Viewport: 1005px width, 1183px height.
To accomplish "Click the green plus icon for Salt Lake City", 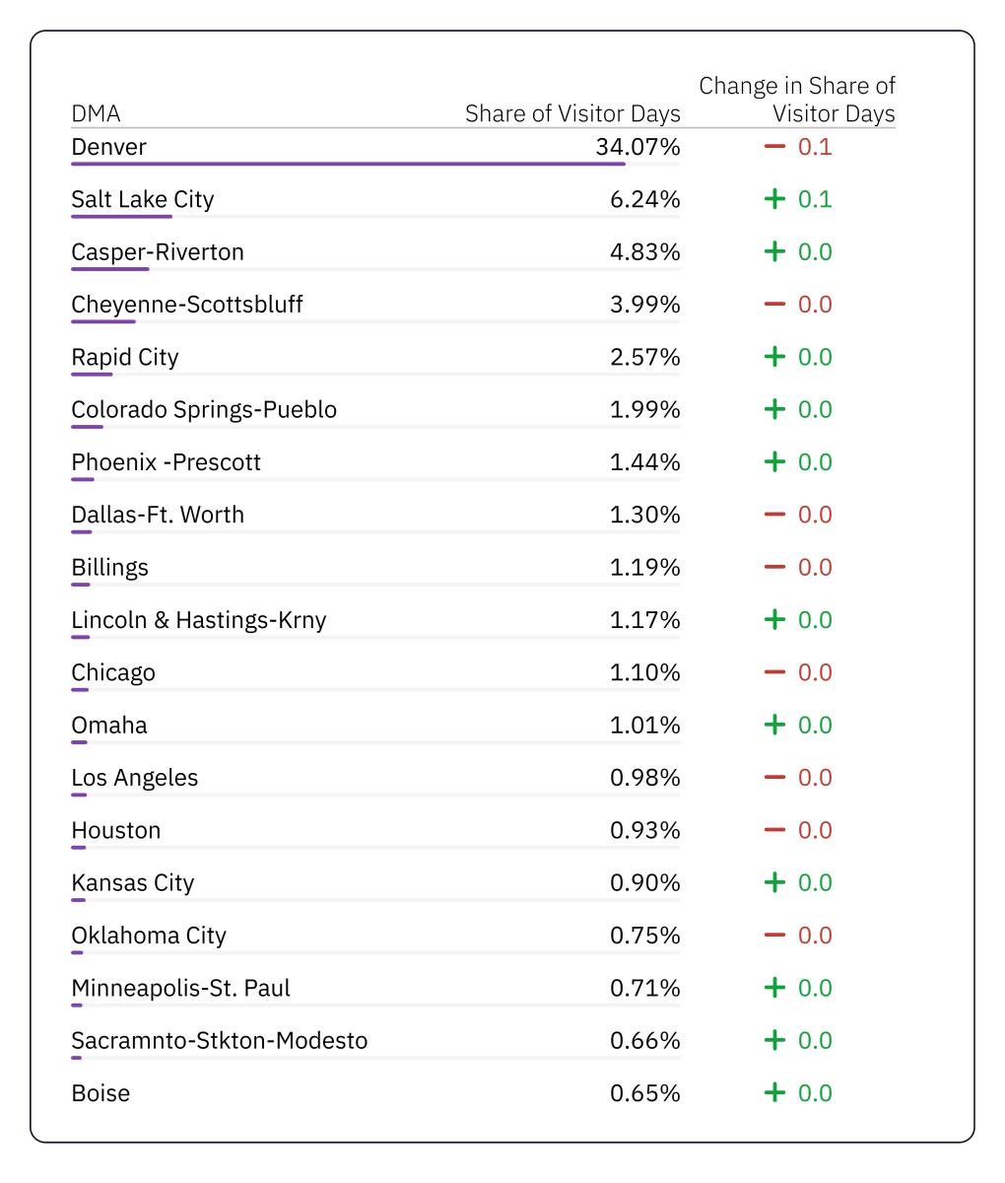I will tap(774, 199).
